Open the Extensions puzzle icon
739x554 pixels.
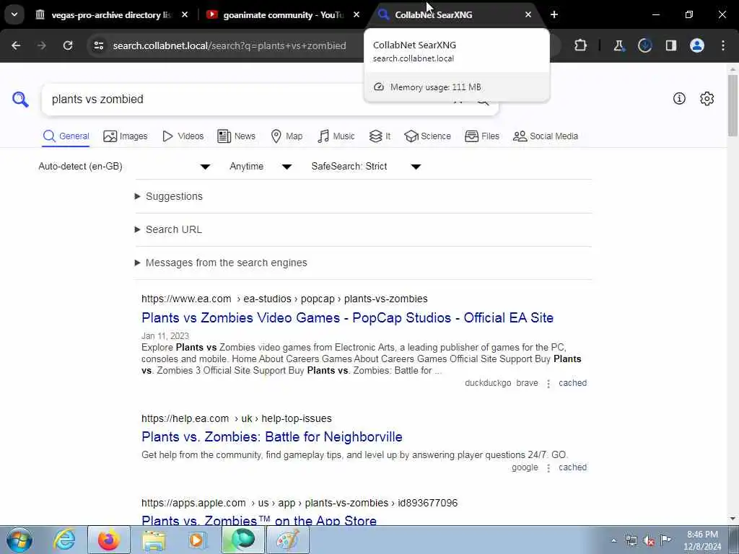point(581,45)
